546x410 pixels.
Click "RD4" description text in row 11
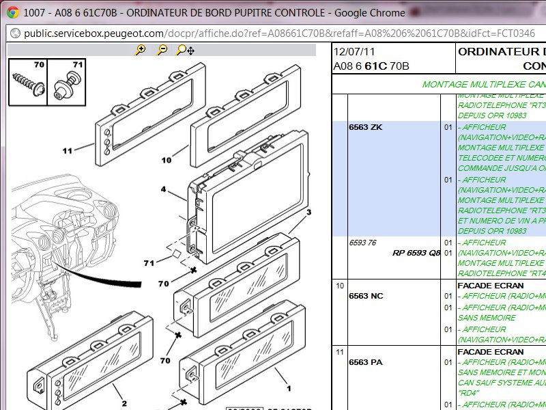468,393
